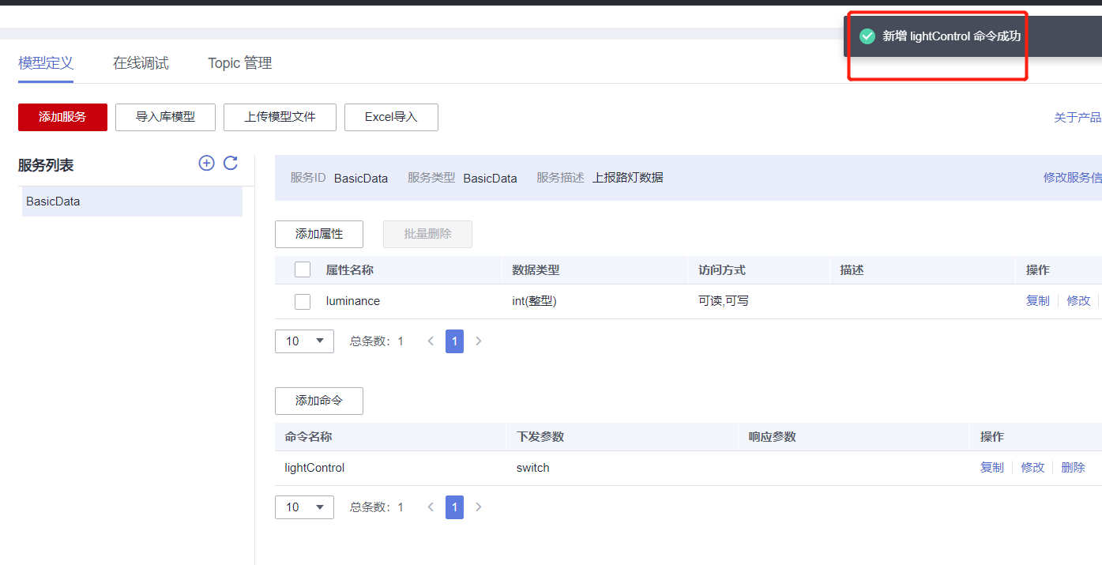Click the Excel导入 button
The width and height of the screenshot is (1102, 565).
[391, 117]
